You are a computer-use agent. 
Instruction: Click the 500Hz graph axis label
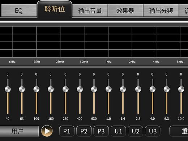pos(84,62)
